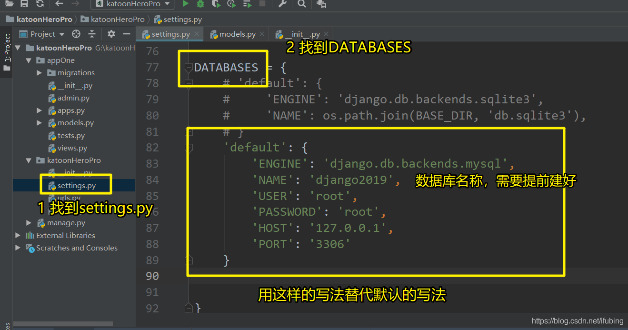This screenshot has height=330, width=628.
Task: Expand External Libraries
Action: 18,235
